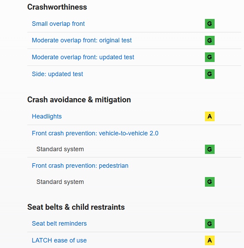Click the G rating badge beside Moderate overlap original test
This screenshot has height=248, width=244.
coord(209,40)
